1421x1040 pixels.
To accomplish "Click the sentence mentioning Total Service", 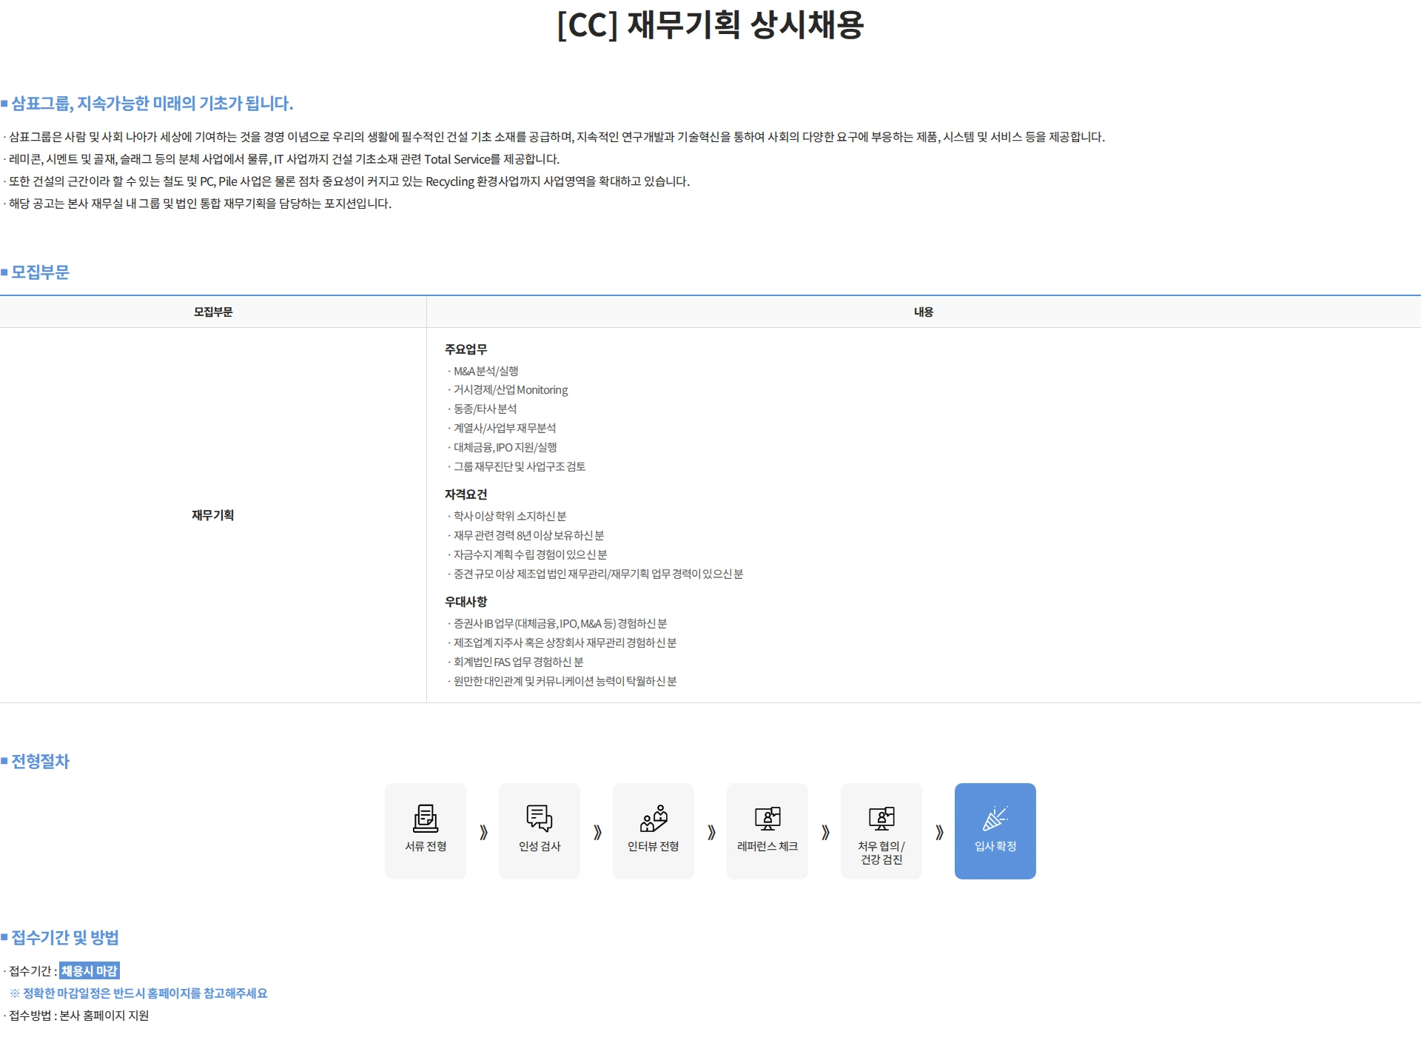I will pyautogui.click(x=282, y=159).
